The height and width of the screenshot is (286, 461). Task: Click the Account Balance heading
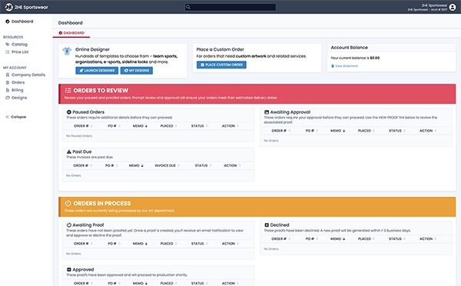coord(350,48)
